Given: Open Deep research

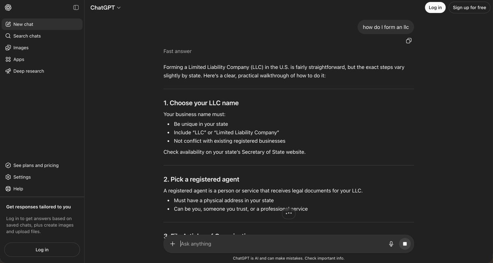Looking at the screenshot, I should point(42,71).
